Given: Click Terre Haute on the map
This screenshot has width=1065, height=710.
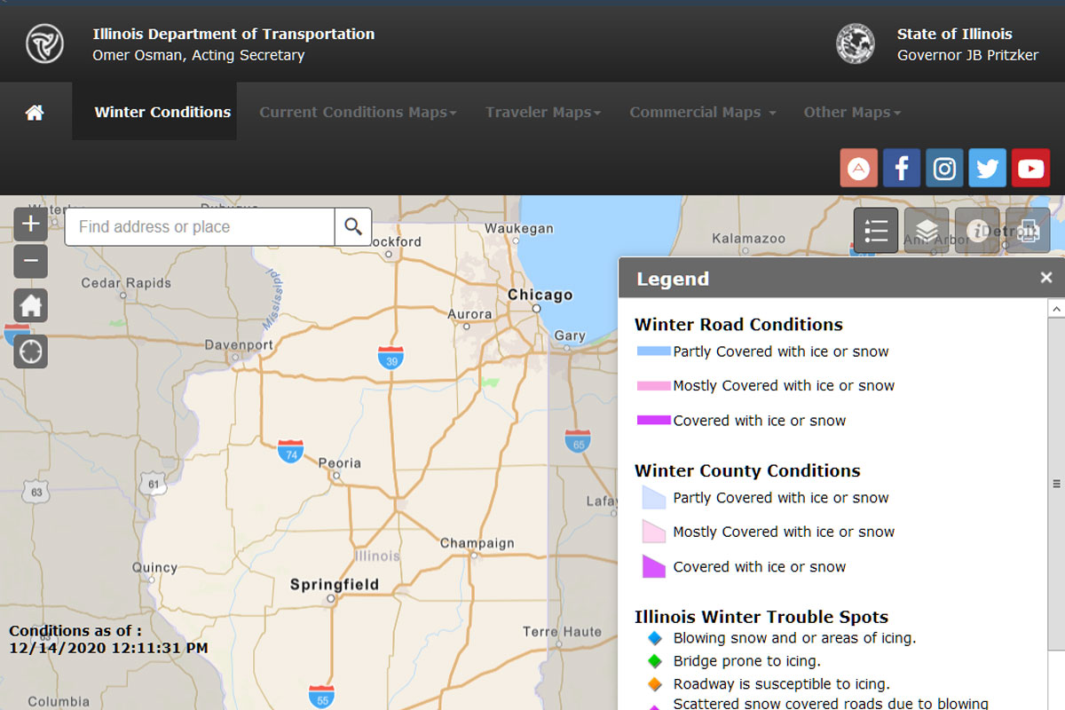Looking at the screenshot, I should pyautogui.click(x=562, y=632).
